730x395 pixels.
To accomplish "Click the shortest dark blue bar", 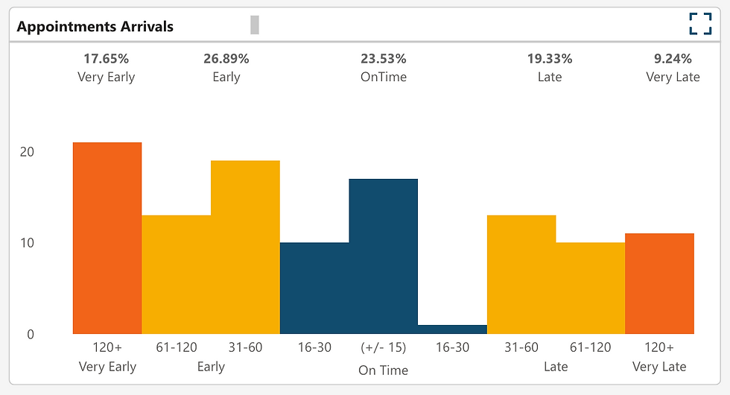I will 452,329.
